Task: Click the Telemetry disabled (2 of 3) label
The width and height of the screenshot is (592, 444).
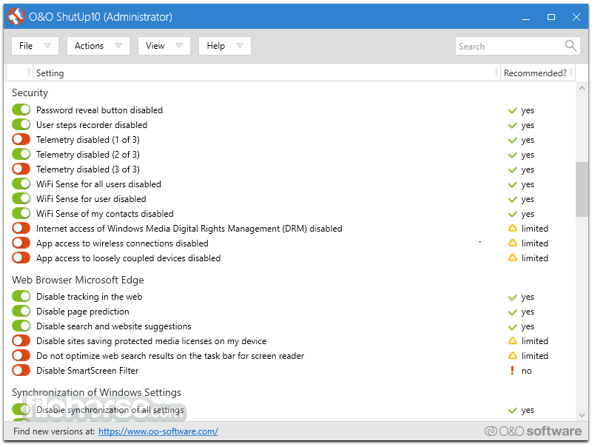Action: [x=87, y=155]
